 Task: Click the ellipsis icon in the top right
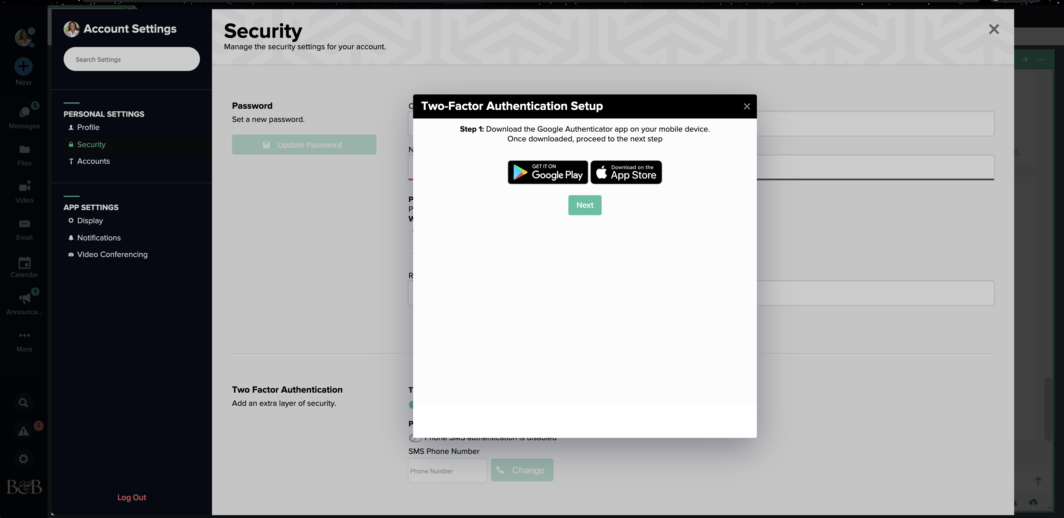(x=1041, y=60)
